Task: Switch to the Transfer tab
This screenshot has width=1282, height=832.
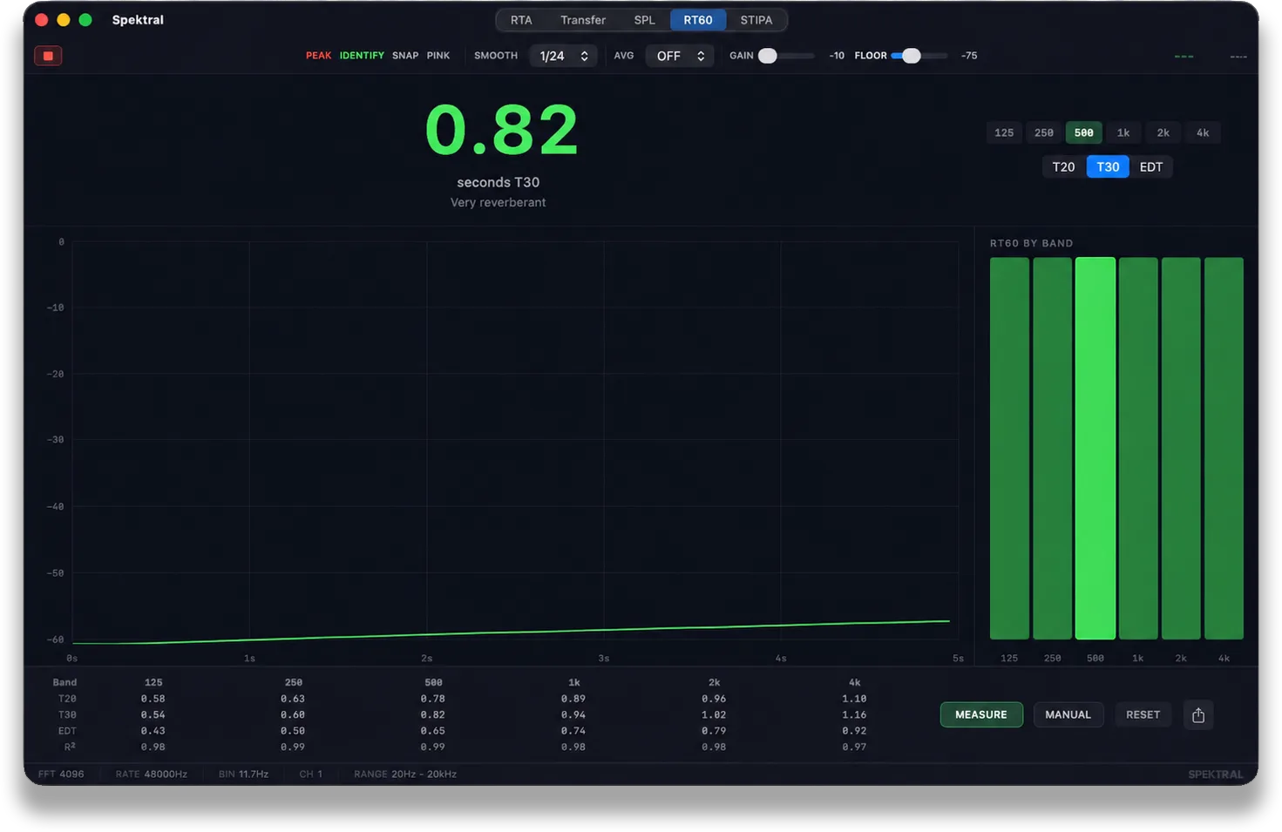Action: pos(583,20)
